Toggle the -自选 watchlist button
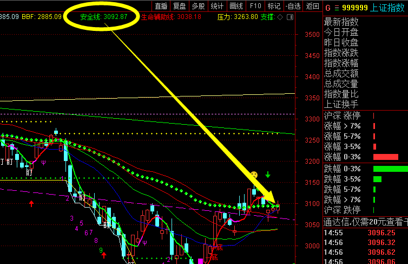Image resolution: width=408 pixels, height=264 pixels. (293, 6)
